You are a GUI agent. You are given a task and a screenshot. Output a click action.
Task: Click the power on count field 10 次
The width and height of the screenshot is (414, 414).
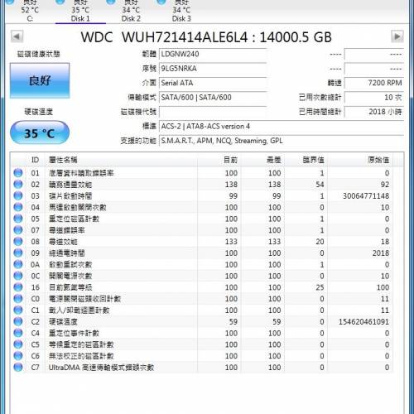(x=374, y=98)
